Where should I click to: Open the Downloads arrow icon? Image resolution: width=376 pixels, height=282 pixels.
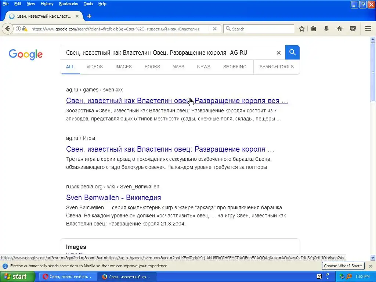326,29
